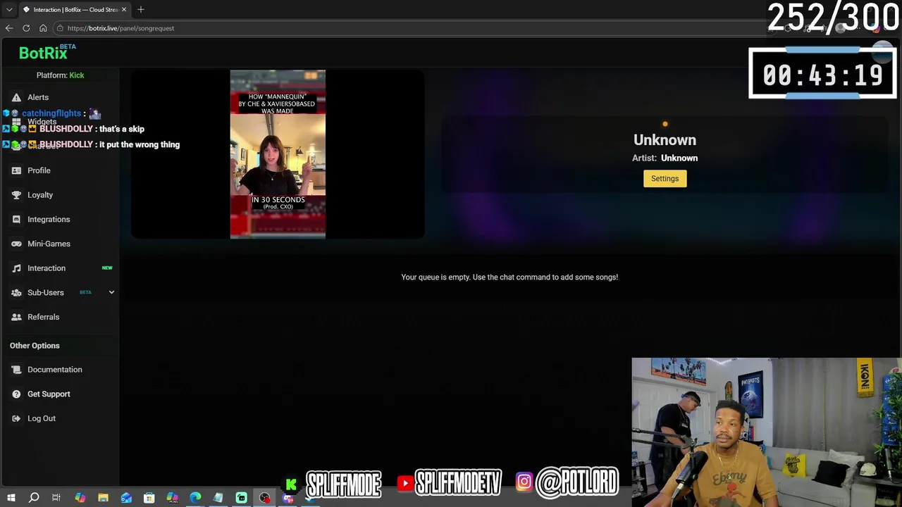
Task: Click the Alerts warning icon in sidebar
Action: [x=16, y=97]
